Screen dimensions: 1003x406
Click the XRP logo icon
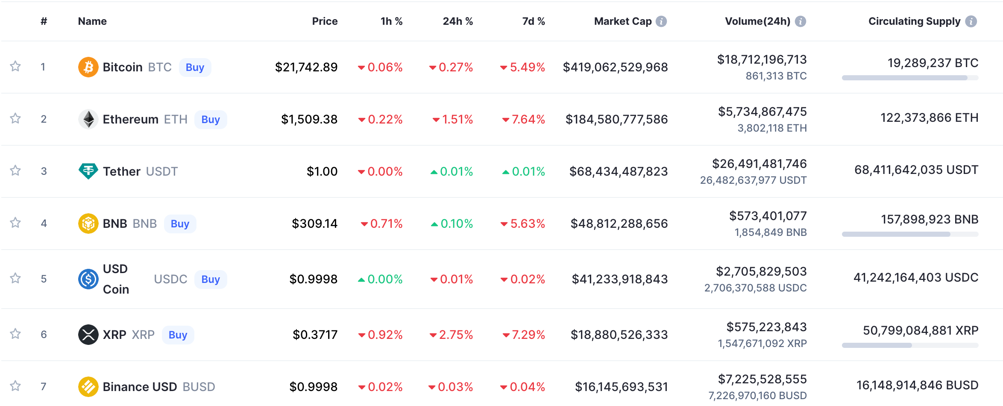[x=88, y=335]
